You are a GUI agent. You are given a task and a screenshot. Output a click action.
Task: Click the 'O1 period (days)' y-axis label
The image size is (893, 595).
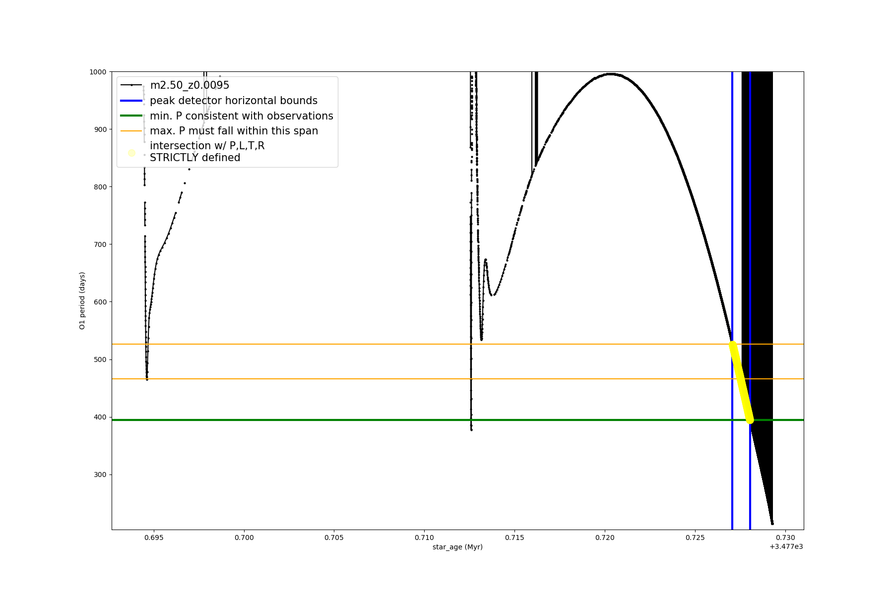(82, 300)
